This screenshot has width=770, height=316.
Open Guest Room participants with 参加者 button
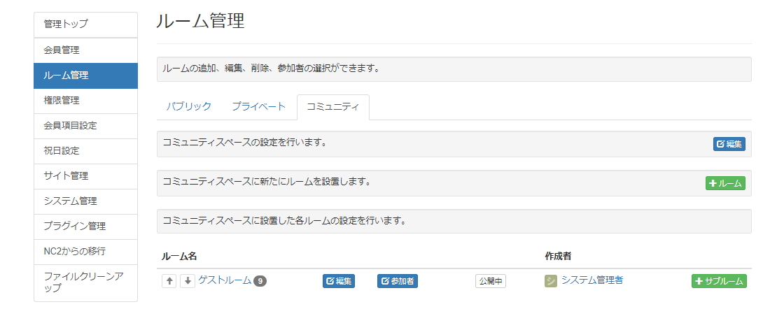point(397,281)
